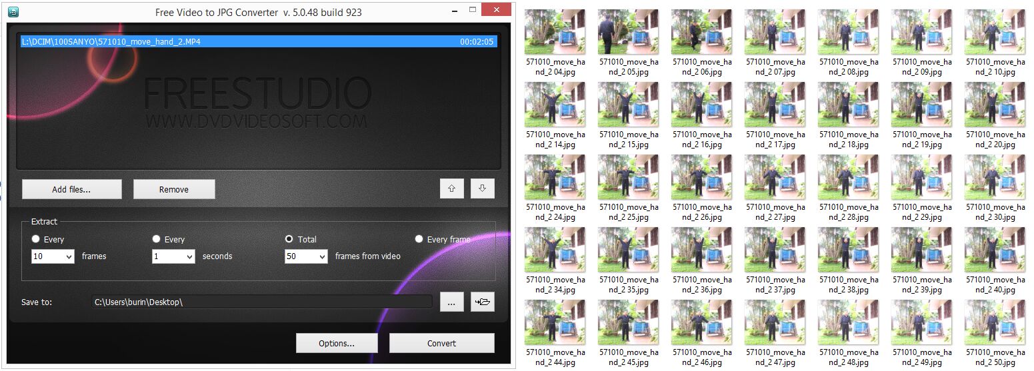Select thumbnail 571010_move_hand_2 25.jpg
Viewport: 1034px width, 371px height.
click(x=629, y=177)
